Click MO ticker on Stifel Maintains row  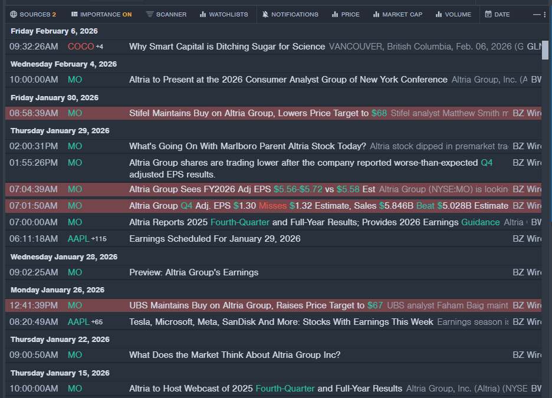point(75,113)
